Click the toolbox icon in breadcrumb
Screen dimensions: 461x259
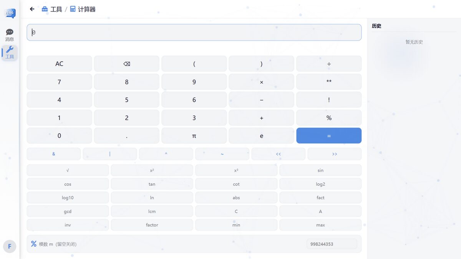click(x=45, y=9)
